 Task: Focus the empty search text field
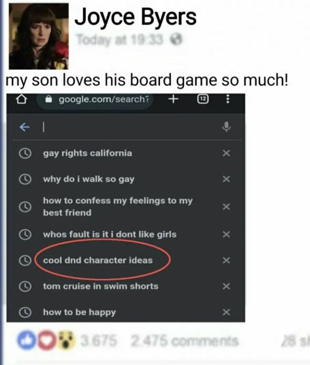(x=130, y=127)
